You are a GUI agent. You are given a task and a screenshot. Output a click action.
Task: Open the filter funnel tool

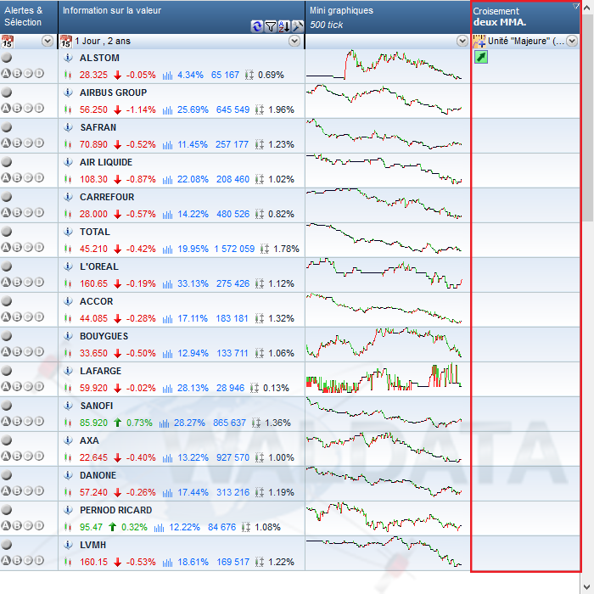pos(271,26)
